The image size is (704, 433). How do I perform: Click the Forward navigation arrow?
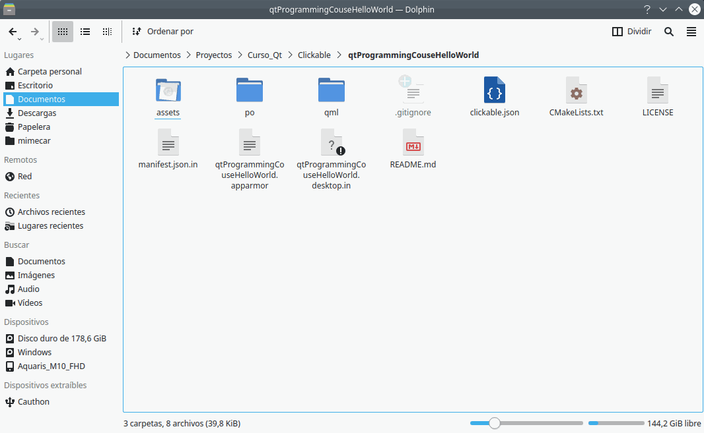pos(35,32)
